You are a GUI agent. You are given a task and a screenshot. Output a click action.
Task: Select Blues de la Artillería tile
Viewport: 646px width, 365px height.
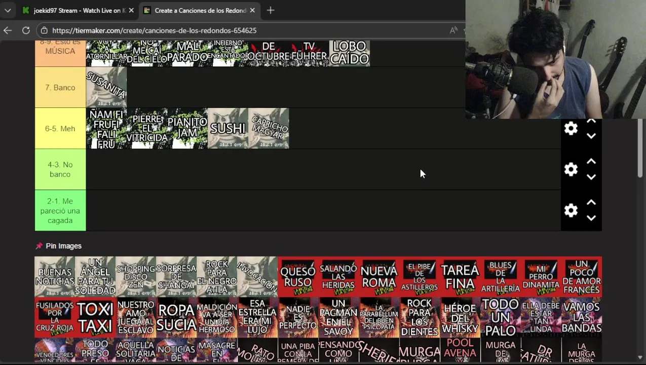pyautogui.click(x=501, y=276)
